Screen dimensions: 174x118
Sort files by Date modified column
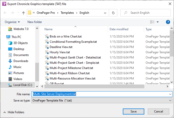coord(119,29)
